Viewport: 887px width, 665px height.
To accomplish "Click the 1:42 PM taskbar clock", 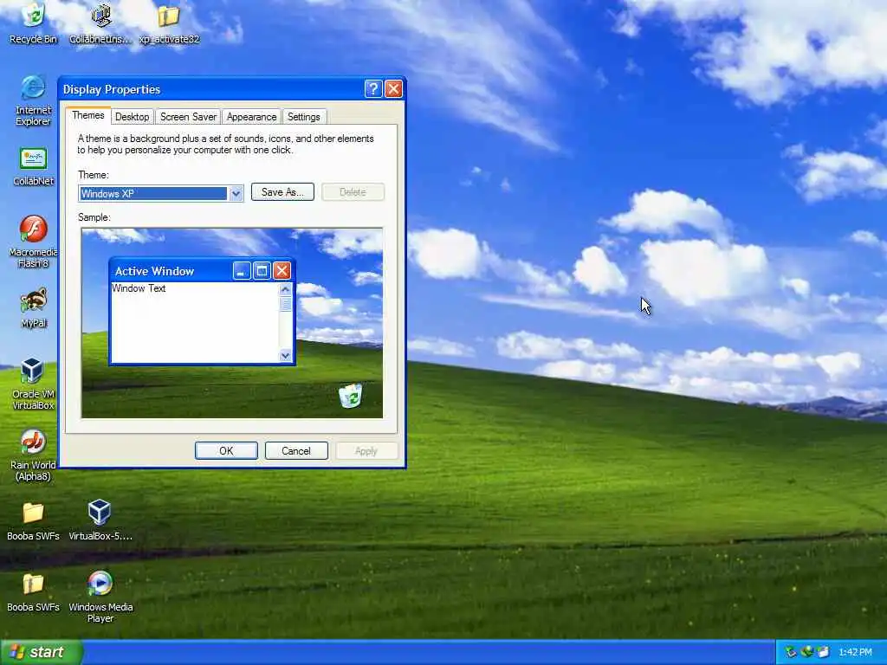I will point(855,652).
